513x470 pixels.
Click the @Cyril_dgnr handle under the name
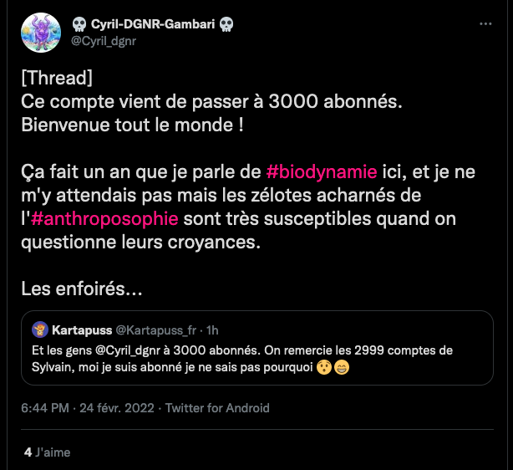pyautogui.click(x=104, y=39)
